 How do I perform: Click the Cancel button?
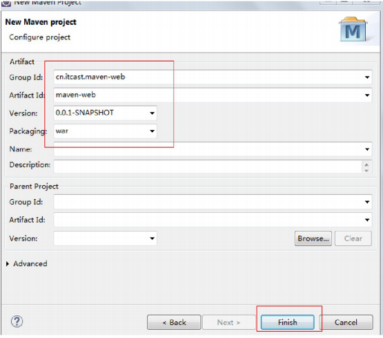point(346,322)
